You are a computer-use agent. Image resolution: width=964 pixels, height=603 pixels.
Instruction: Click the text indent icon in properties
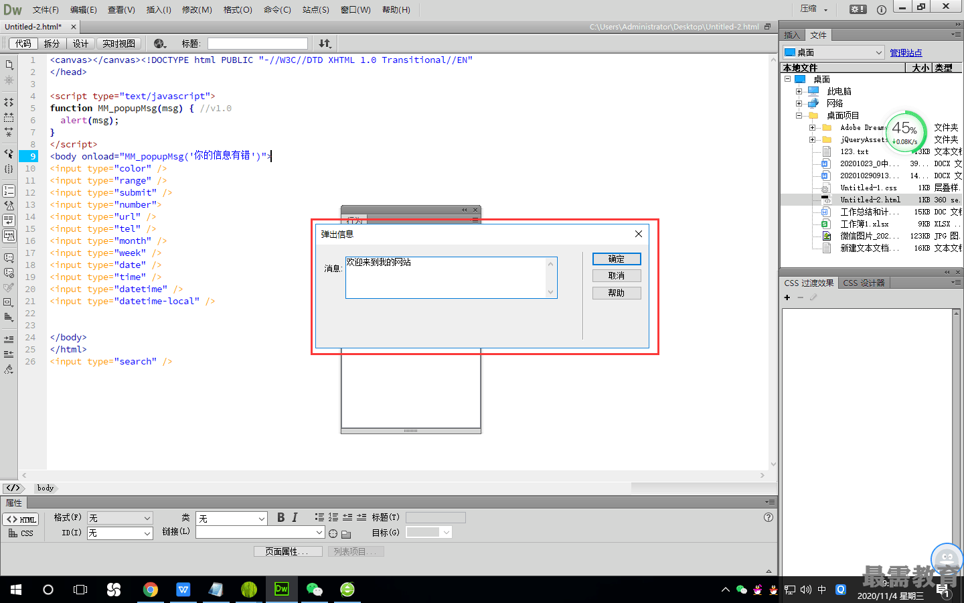click(x=361, y=517)
